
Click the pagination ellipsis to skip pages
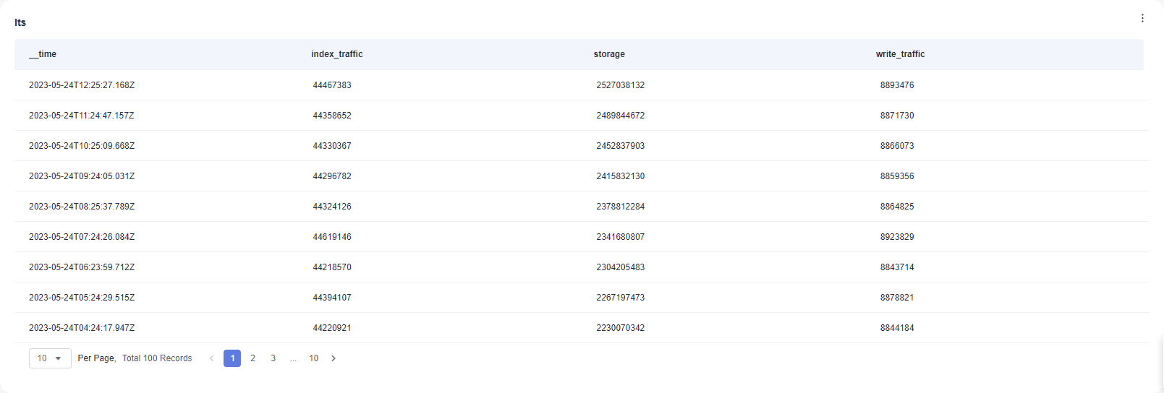(x=293, y=358)
